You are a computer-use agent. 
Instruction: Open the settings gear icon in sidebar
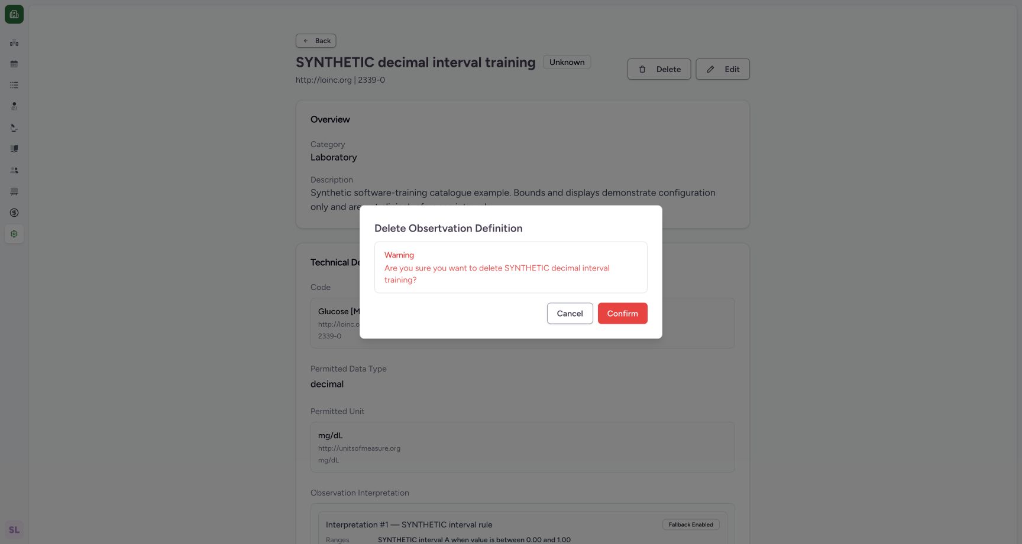[x=14, y=234]
